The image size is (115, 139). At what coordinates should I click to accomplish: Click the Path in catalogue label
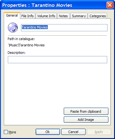(x=21, y=39)
